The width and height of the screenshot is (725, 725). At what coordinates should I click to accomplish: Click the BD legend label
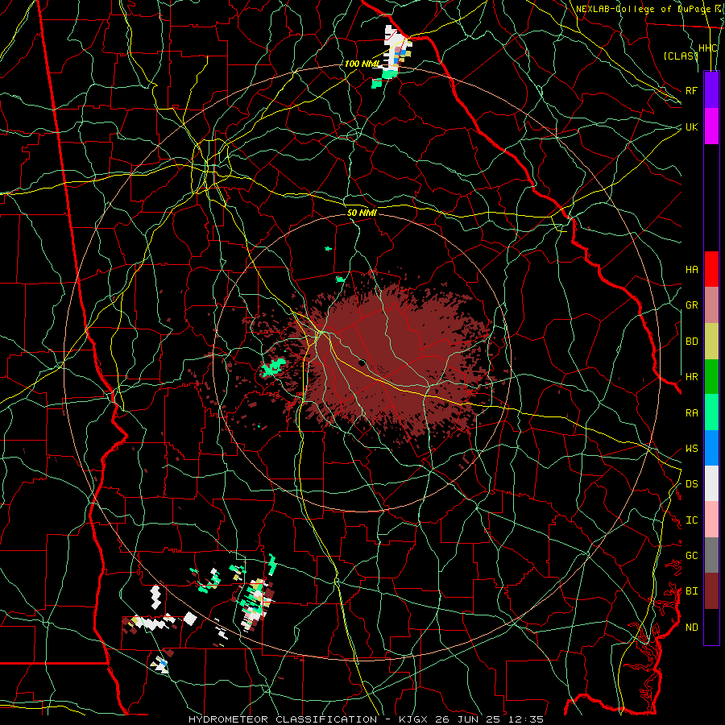pyautogui.click(x=691, y=342)
